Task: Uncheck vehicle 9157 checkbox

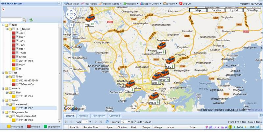Action: point(17,49)
